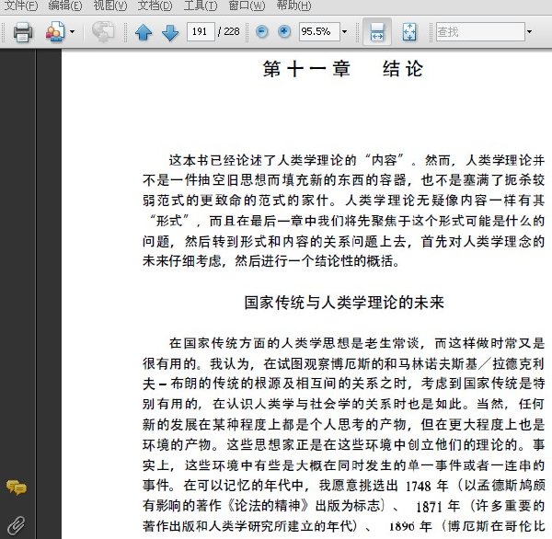The image size is (552, 539).
Task: Open the attachments paperclip panel icon
Action: [17, 525]
